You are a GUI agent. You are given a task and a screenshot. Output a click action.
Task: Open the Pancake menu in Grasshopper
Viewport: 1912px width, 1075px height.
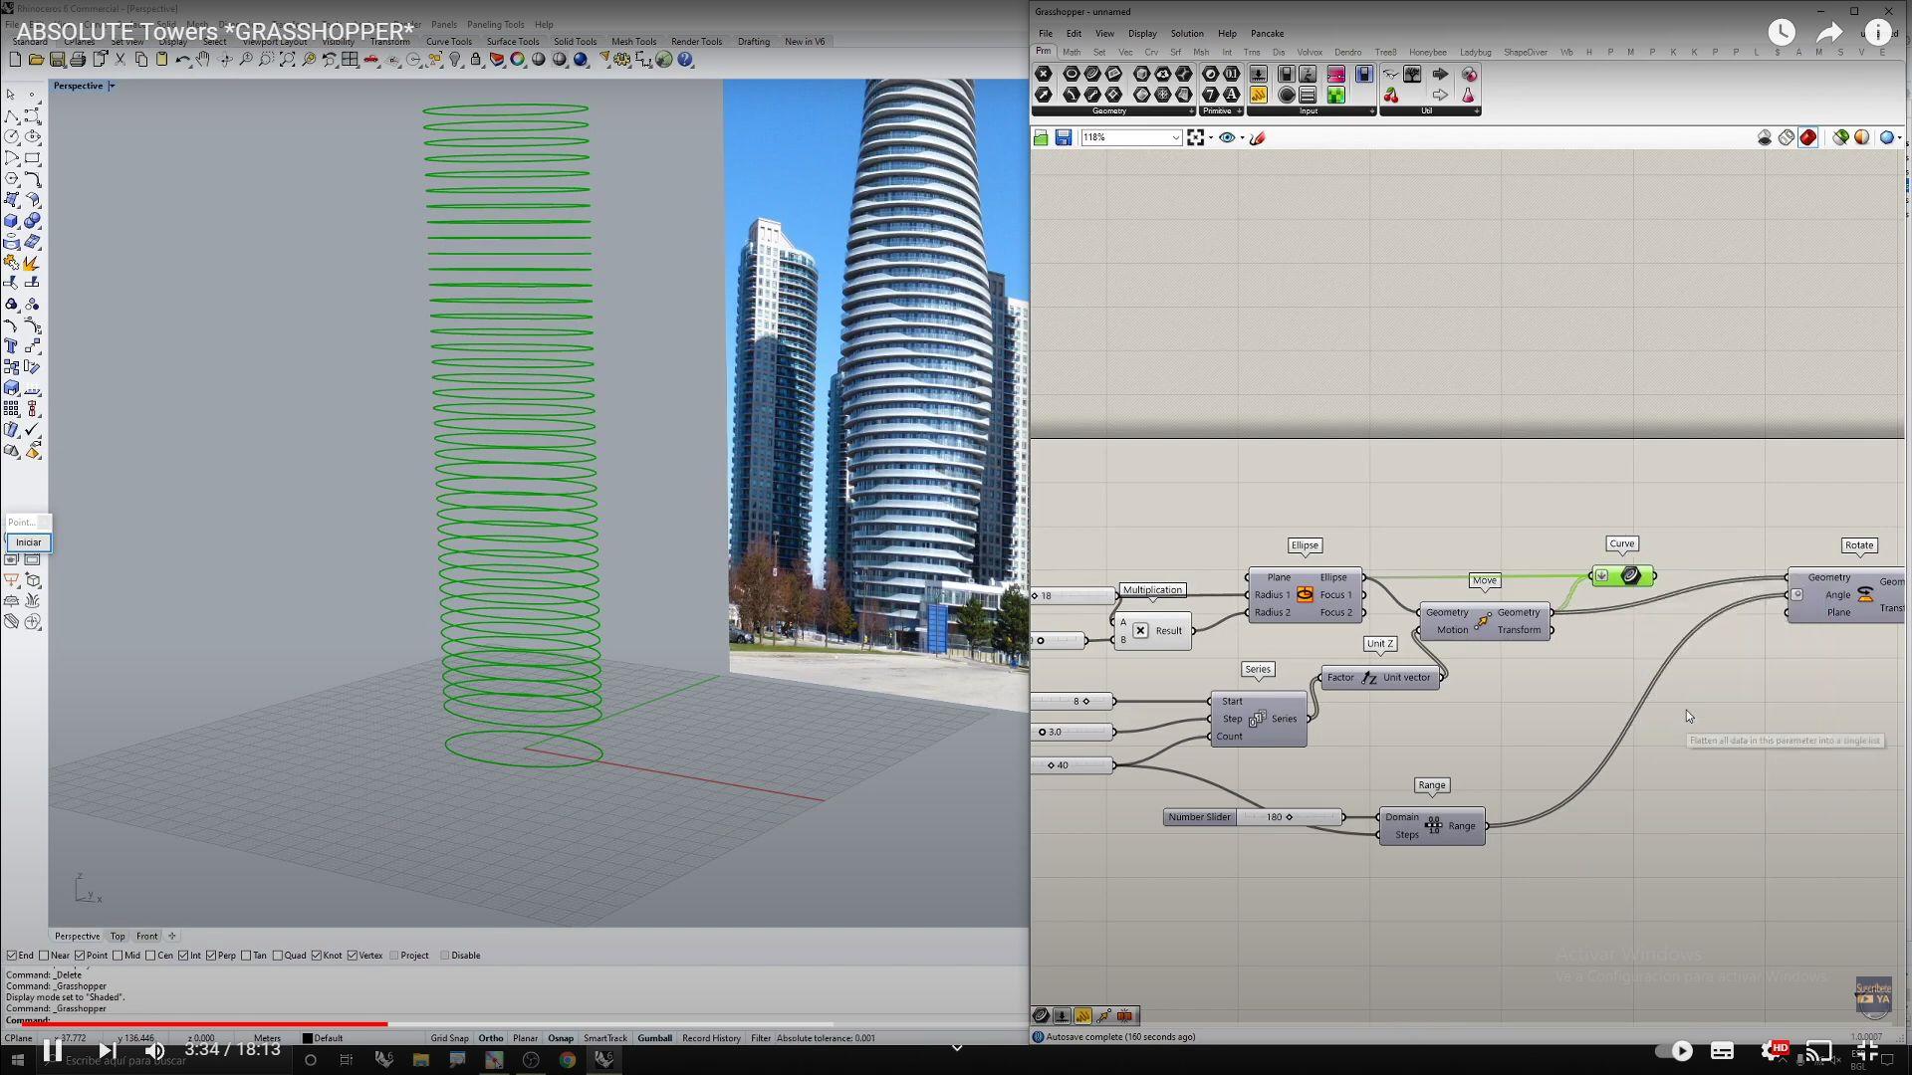point(1267,34)
